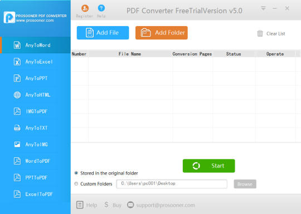Open the AnyToTXT mode

pyautogui.click(x=35, y=128)
